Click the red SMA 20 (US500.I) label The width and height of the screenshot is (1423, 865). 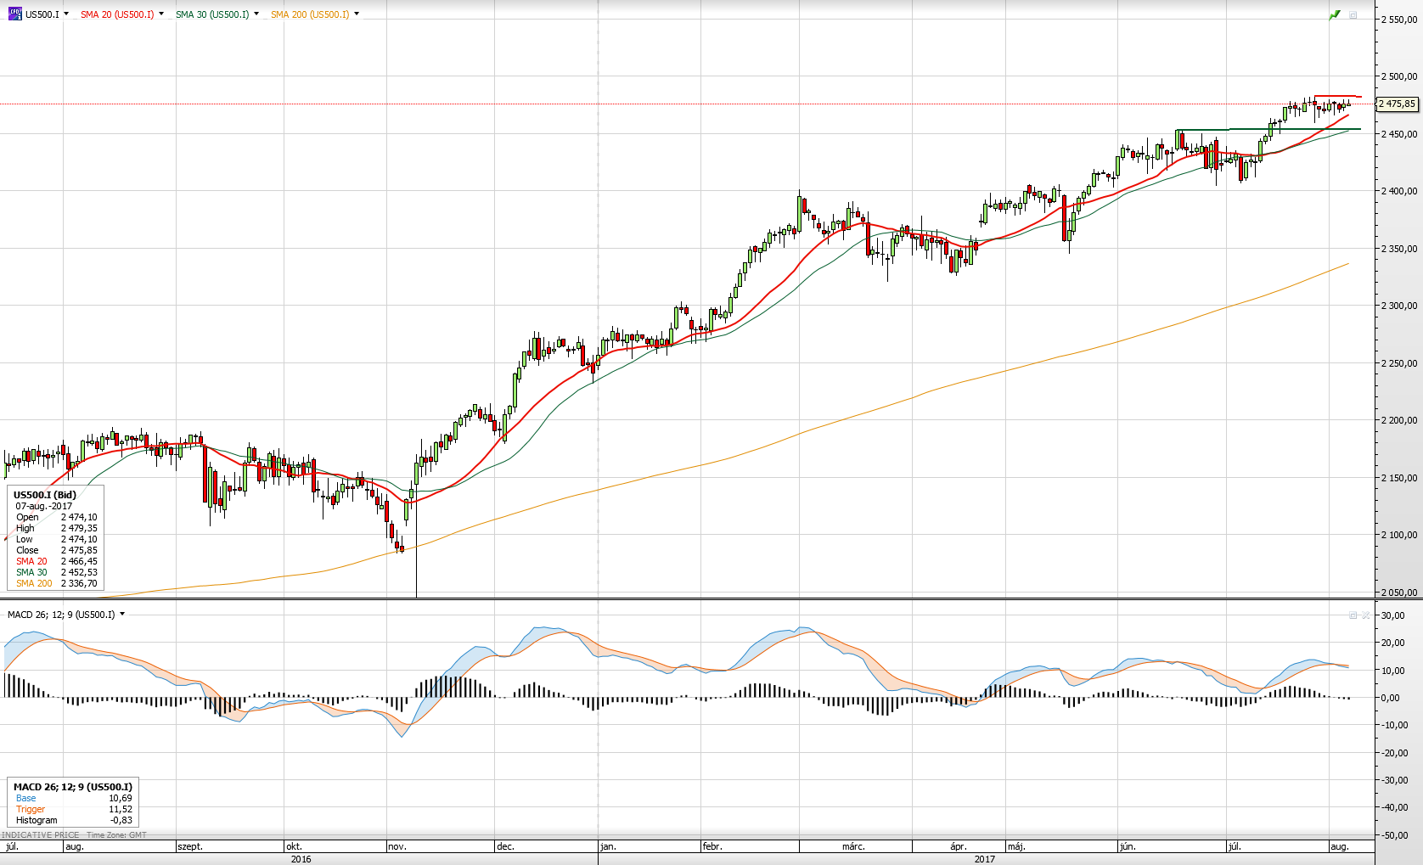point(117,14)
